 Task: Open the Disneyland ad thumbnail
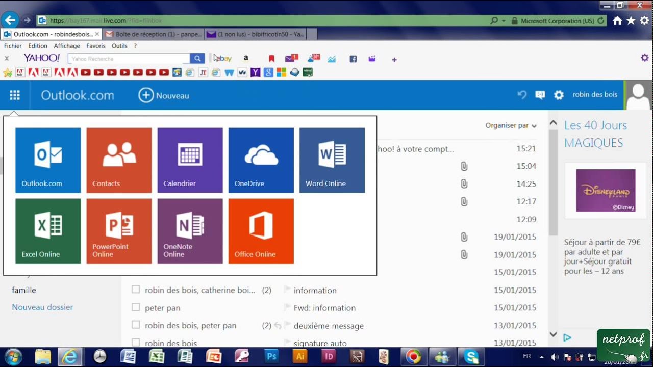pos(606,191)
